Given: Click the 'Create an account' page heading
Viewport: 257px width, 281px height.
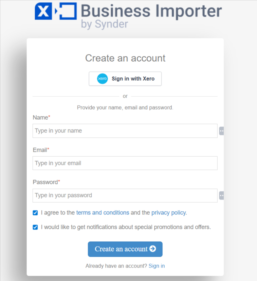Looking at the screenshot, I should point(125,58).
